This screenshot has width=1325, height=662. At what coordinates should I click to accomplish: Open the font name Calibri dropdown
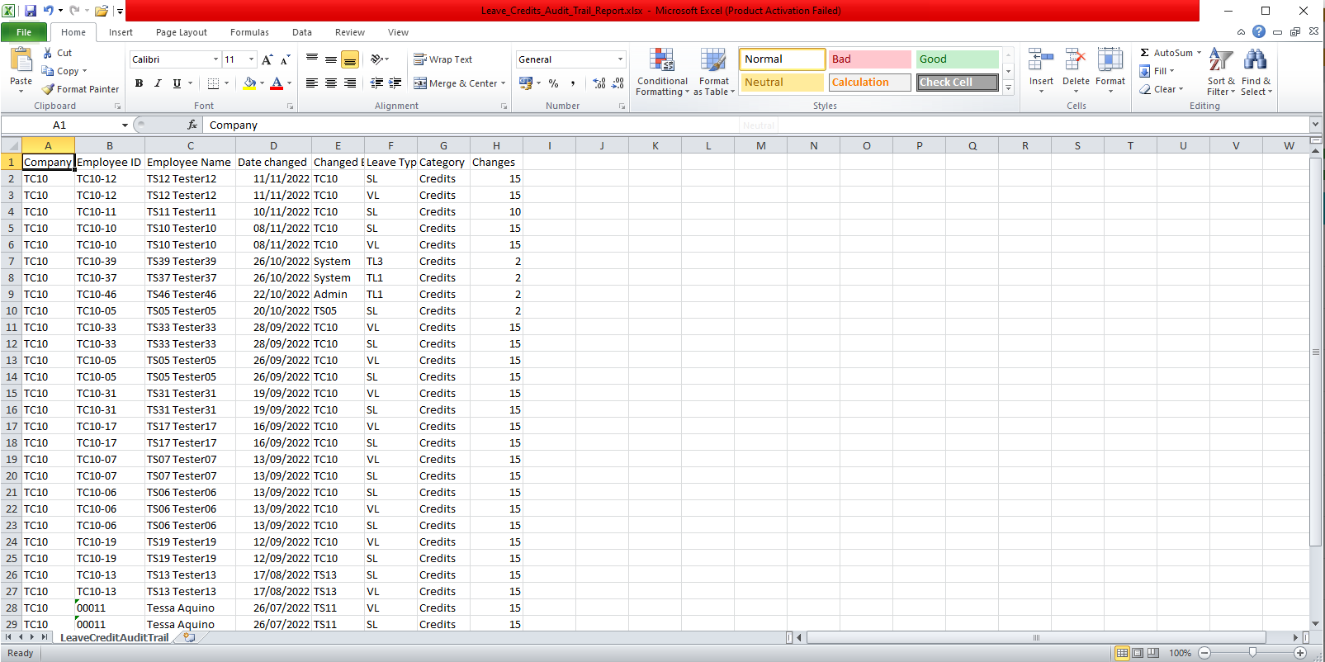216,59
